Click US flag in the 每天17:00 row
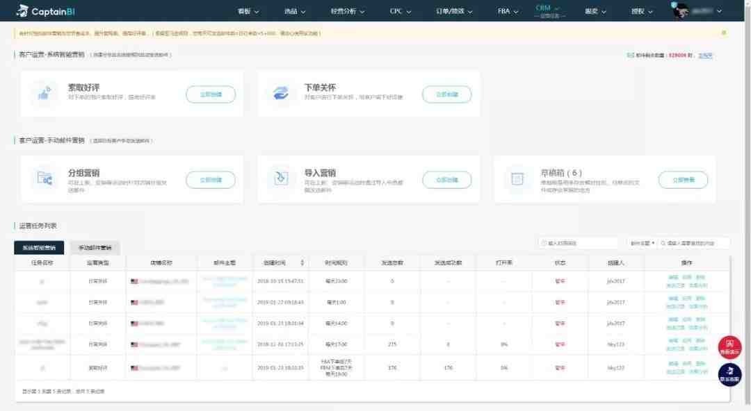The image size is (751, 411). click(135, 344)
